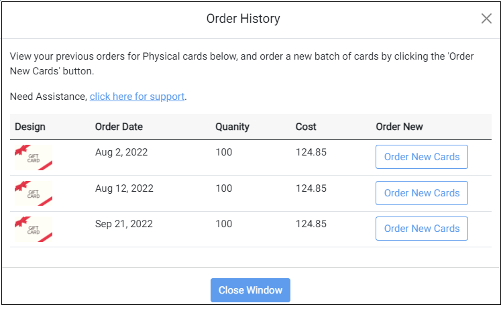Click the Order Date column header

(119, 127)
